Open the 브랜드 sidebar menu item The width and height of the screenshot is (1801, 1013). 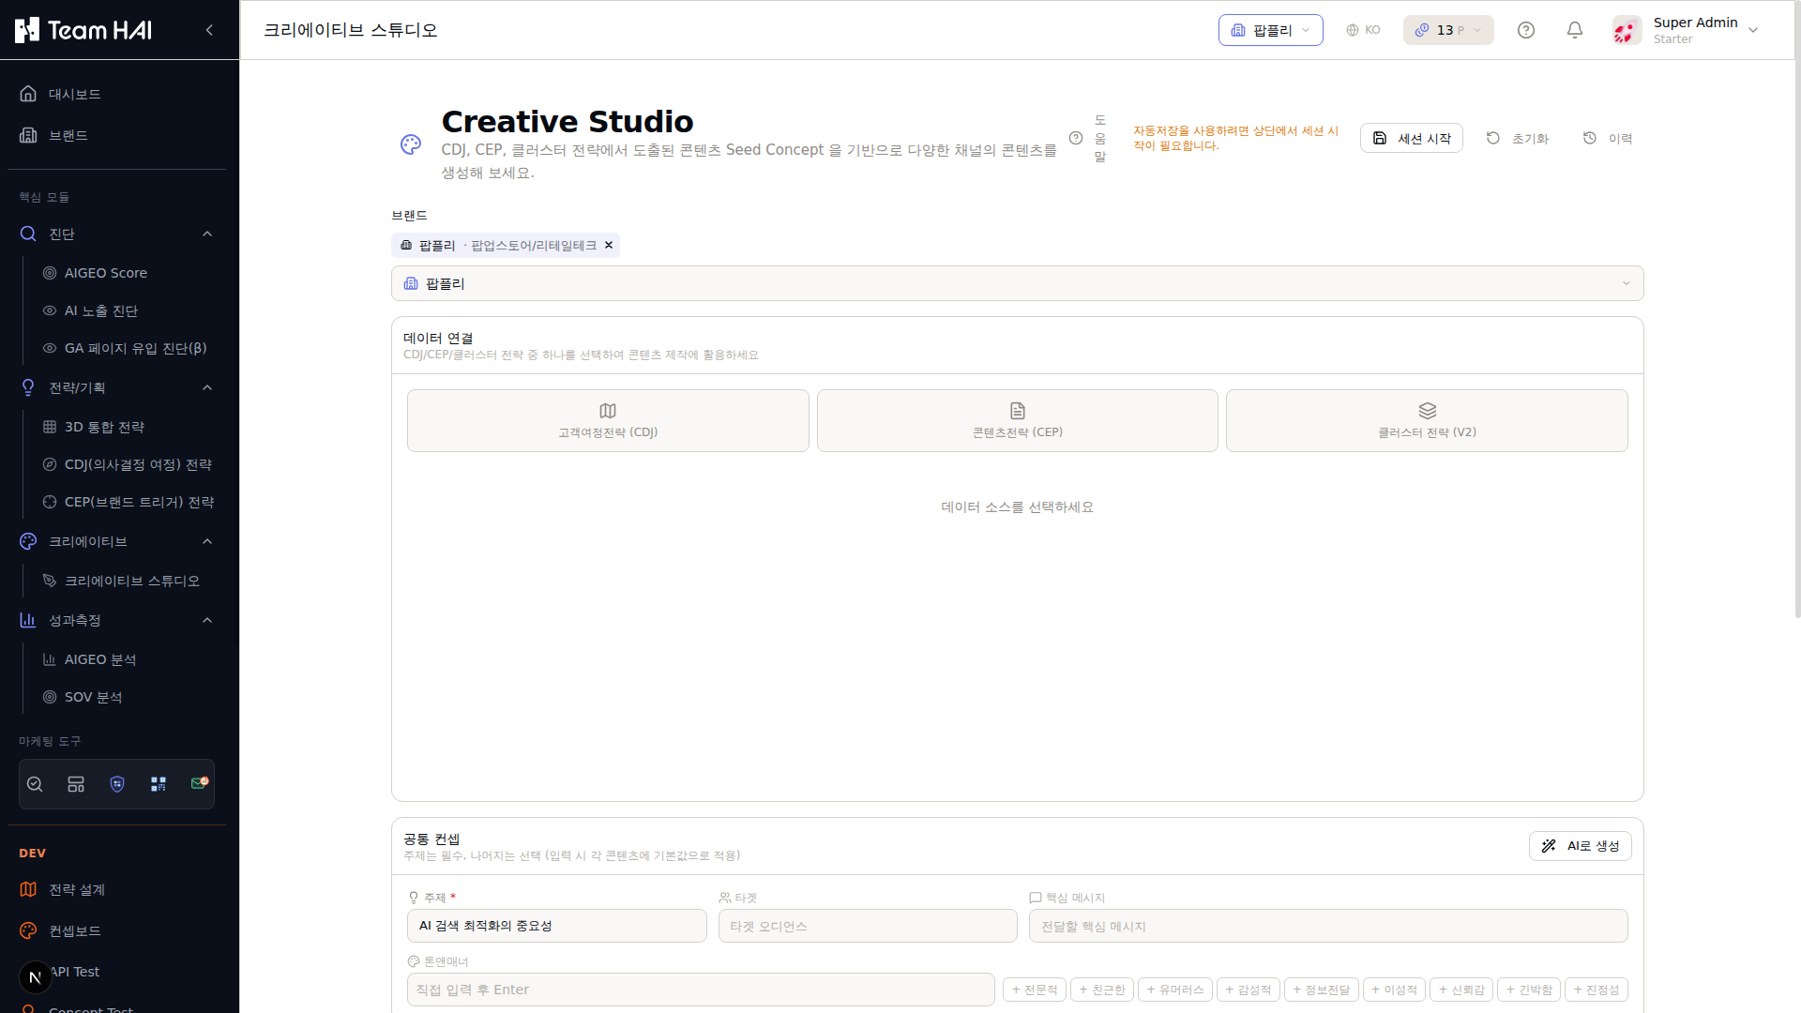(116, 135)
